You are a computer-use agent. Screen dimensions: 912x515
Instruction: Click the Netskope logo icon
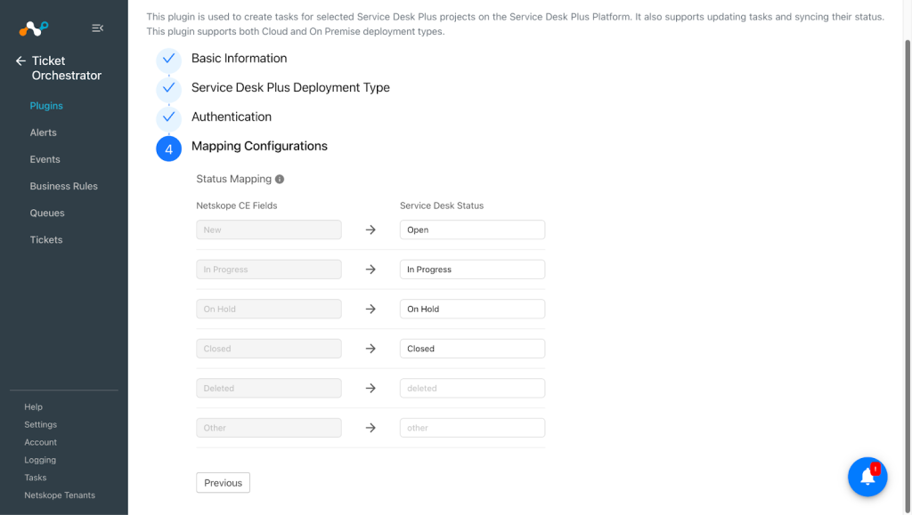pyautogui.click(x=34, y=28)
